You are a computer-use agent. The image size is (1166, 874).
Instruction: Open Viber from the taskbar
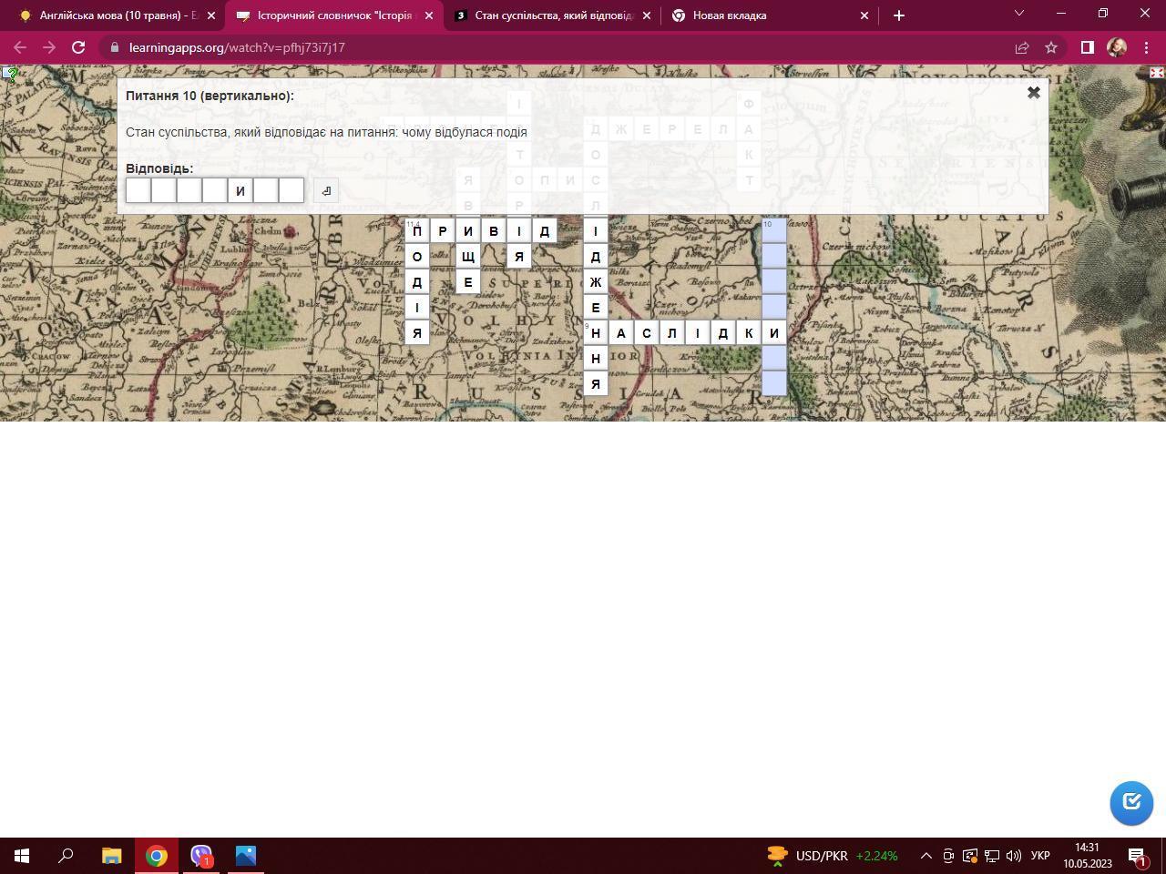pyautogui.click(x=201, y=856)
